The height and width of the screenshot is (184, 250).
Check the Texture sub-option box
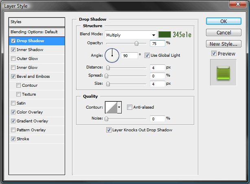click(x=18, y=94)
